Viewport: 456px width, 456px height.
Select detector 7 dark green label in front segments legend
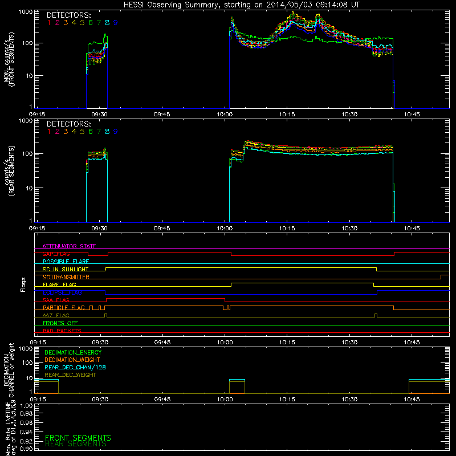point(99,23)
